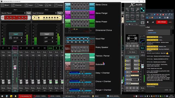
Task: Click the Go snapshot button
Action: coord(136,24)
